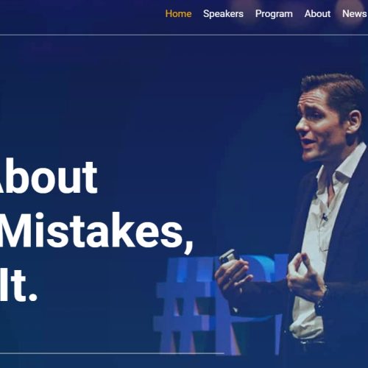Click the divider line under the navigation bar
This screenshot has width=368, height=368.
tap(184, 35)
